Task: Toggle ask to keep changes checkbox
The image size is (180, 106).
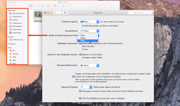Action: coord(73,74)
